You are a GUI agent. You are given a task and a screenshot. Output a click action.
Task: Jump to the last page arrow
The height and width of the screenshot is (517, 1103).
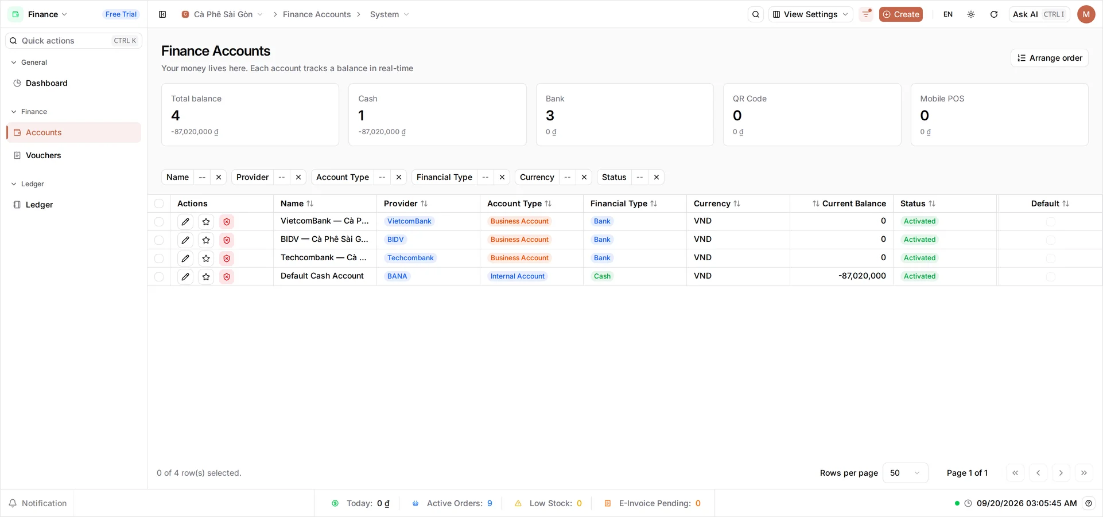[1084, 473]
